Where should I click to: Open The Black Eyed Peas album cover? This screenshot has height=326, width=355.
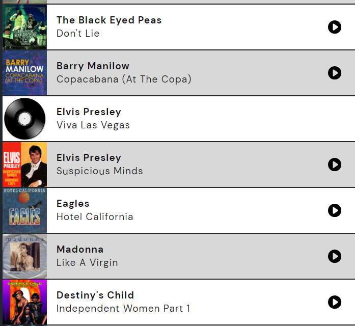24,27
